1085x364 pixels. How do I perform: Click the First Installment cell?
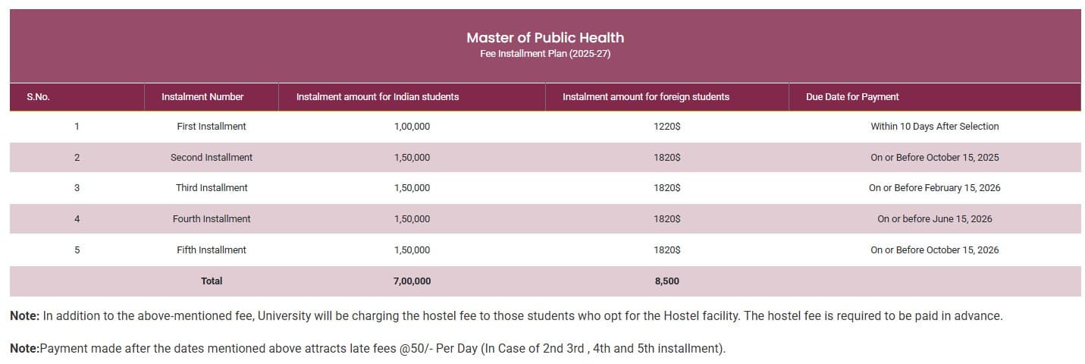point(212,127)
